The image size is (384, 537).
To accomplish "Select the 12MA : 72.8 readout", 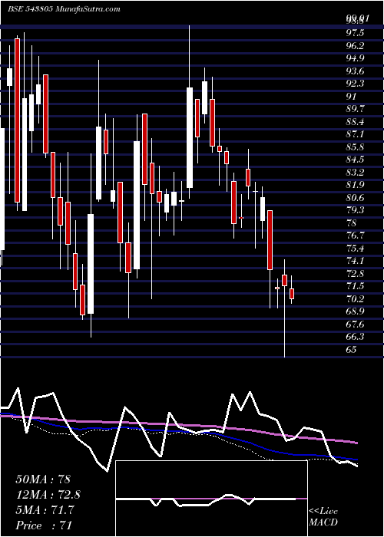I will click(x=48, y=495).
